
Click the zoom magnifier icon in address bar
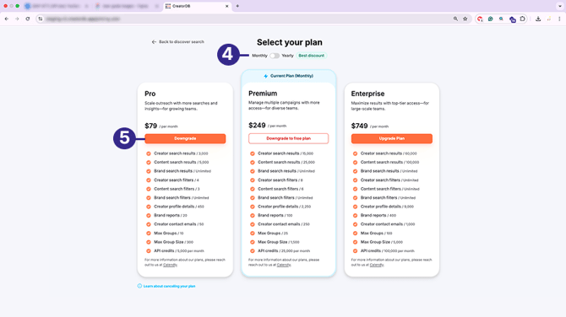[455, 19]
